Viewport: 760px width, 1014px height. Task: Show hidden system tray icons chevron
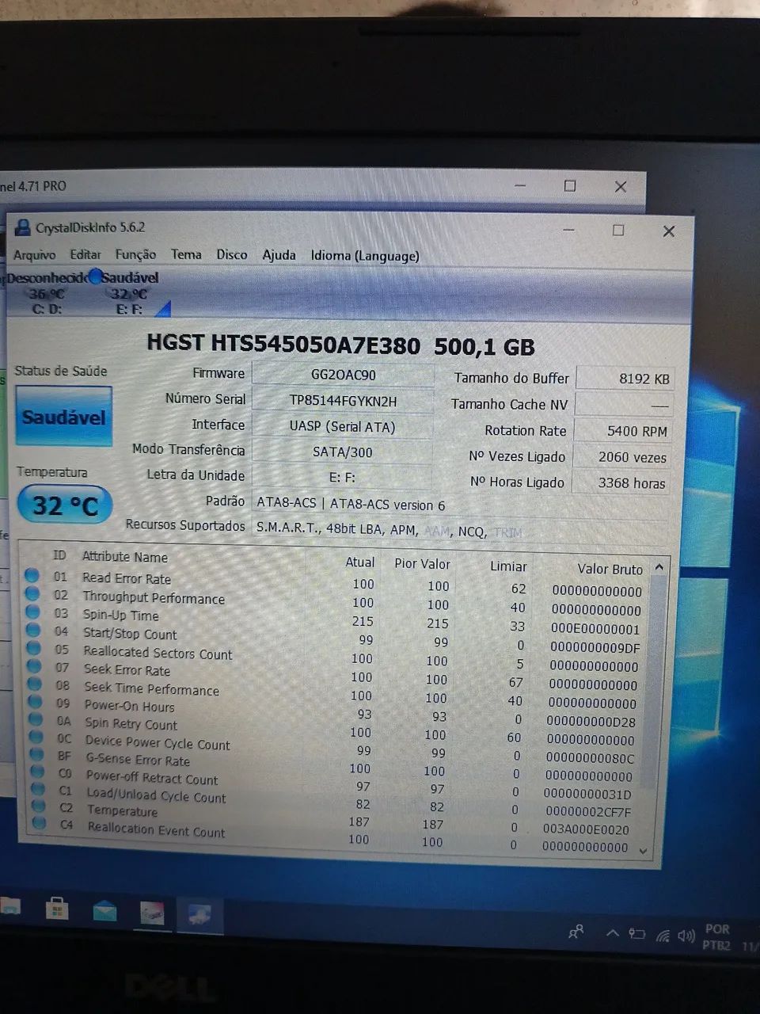pyautogui.click(x=612, y=932)
